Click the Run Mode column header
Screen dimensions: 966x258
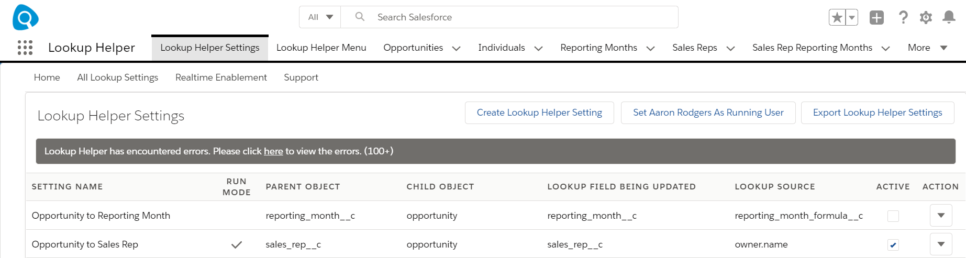(x=237, y=187)
